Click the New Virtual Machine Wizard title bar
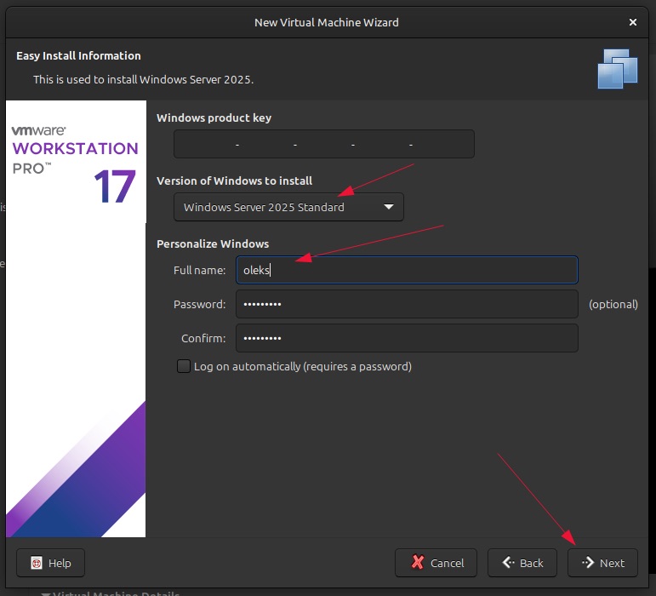This screenshot has height=596, width=656. [x=327, y=22]
